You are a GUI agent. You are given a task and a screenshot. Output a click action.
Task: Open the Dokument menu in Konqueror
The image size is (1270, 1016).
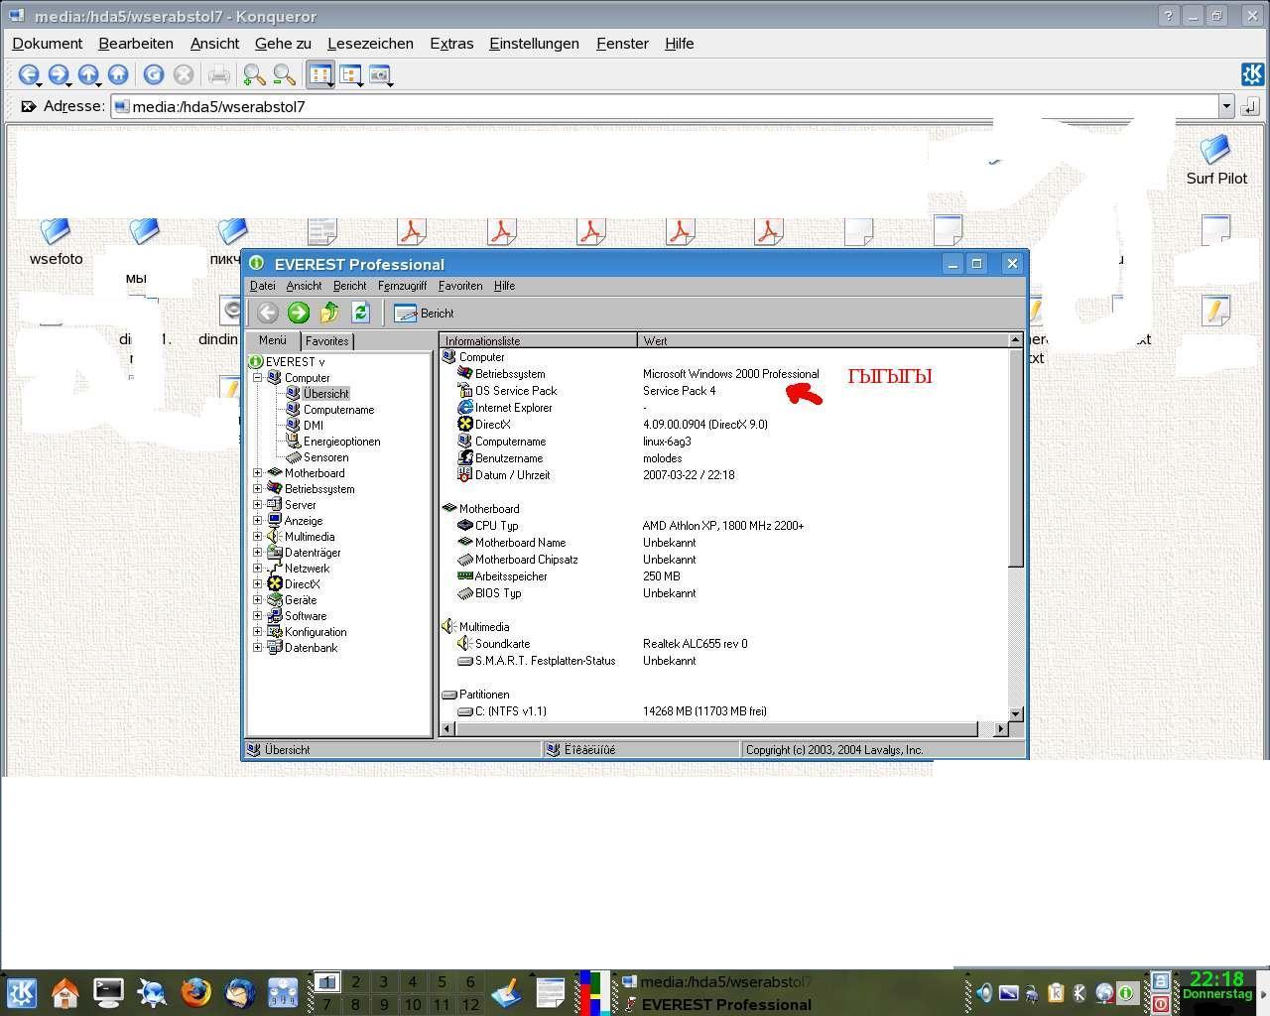[x=47, y=44]
